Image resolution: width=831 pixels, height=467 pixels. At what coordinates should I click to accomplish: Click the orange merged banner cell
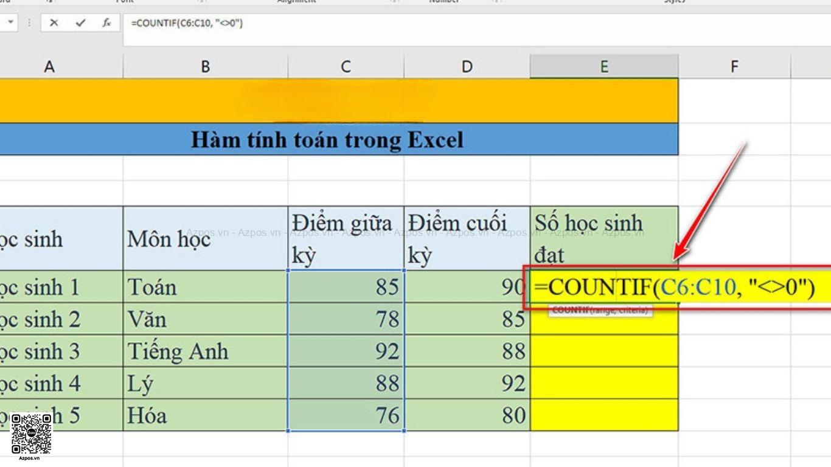339,101
